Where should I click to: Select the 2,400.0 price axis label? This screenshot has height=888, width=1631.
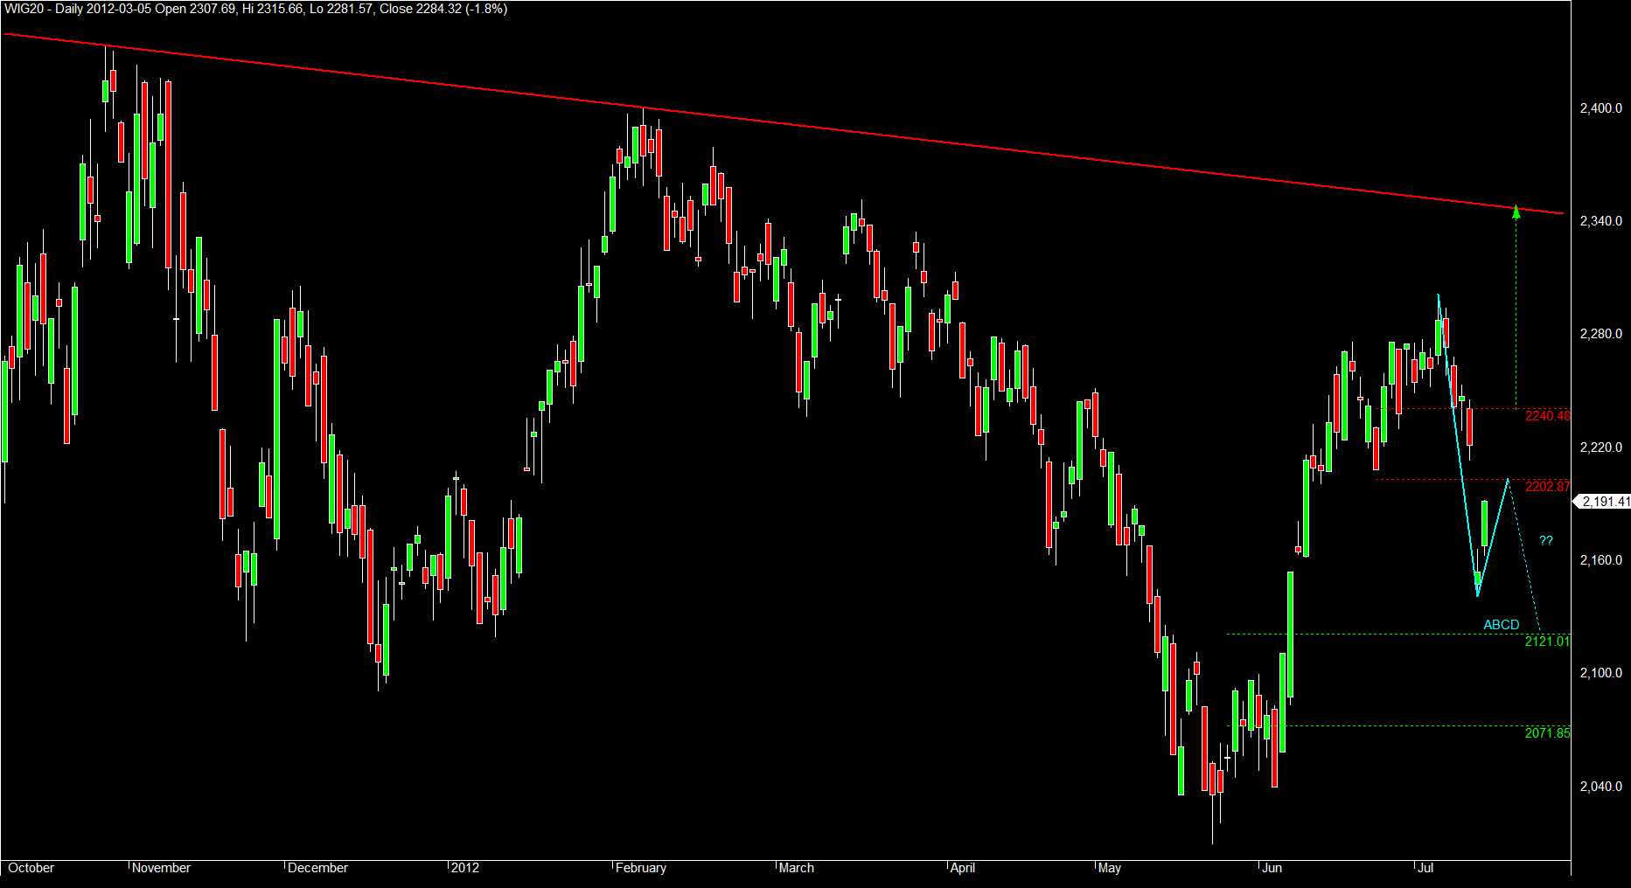(1601, 108)
